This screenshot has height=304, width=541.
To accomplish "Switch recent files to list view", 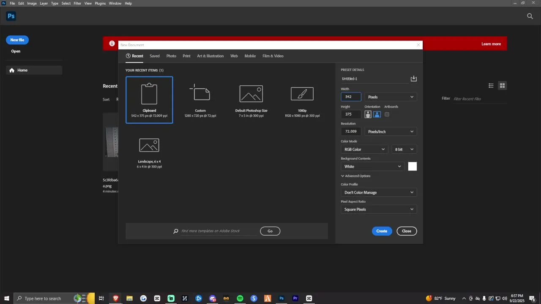I will [491, 85].
